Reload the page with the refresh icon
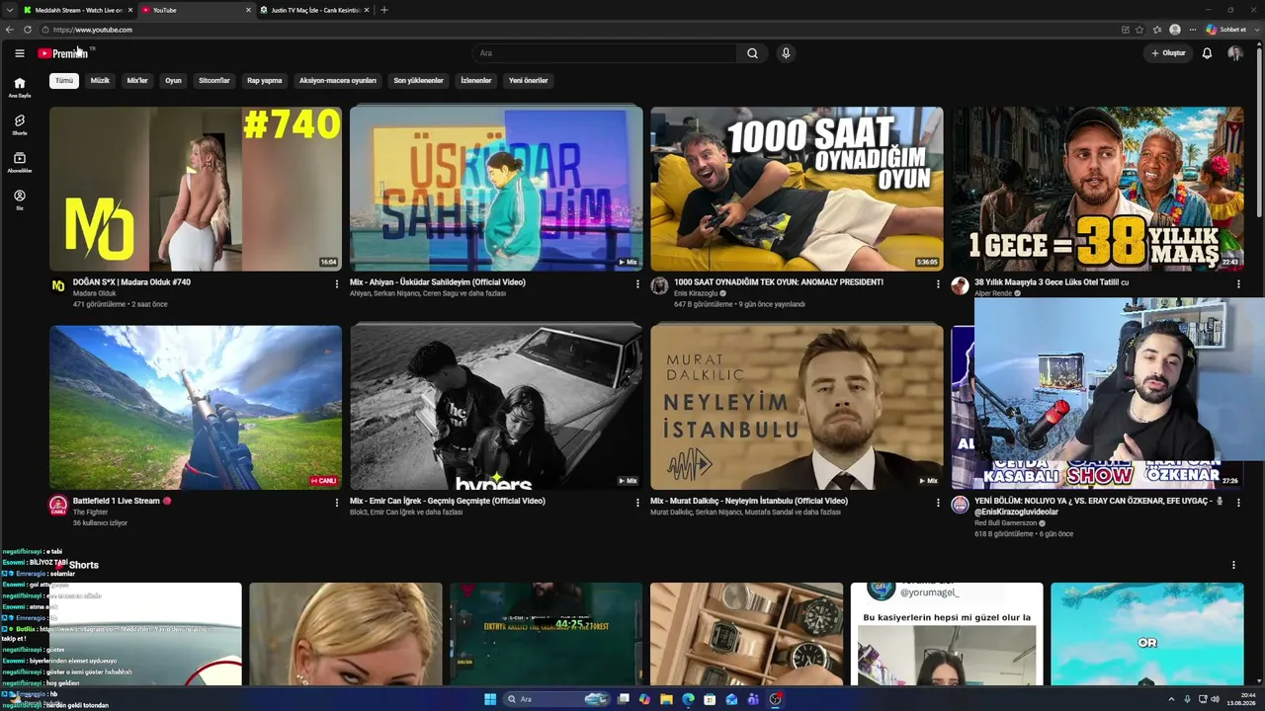 [28, 30]
